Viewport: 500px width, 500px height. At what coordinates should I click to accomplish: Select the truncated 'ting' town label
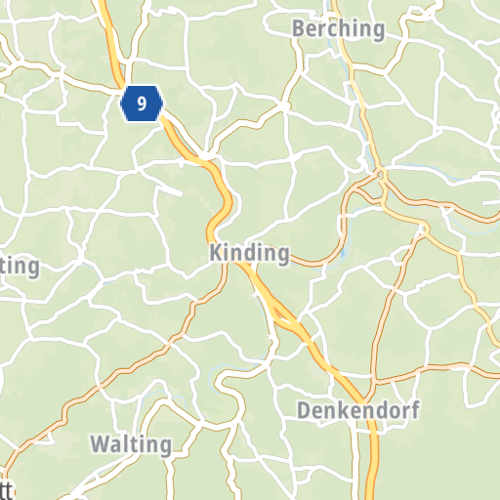[19, 267]
